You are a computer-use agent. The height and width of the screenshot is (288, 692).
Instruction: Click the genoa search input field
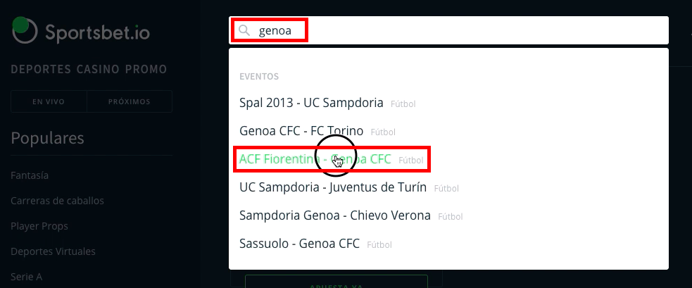coord(448,30)
